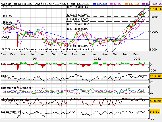Click the 'Momentum 14' indicator title

coord(11,112)
